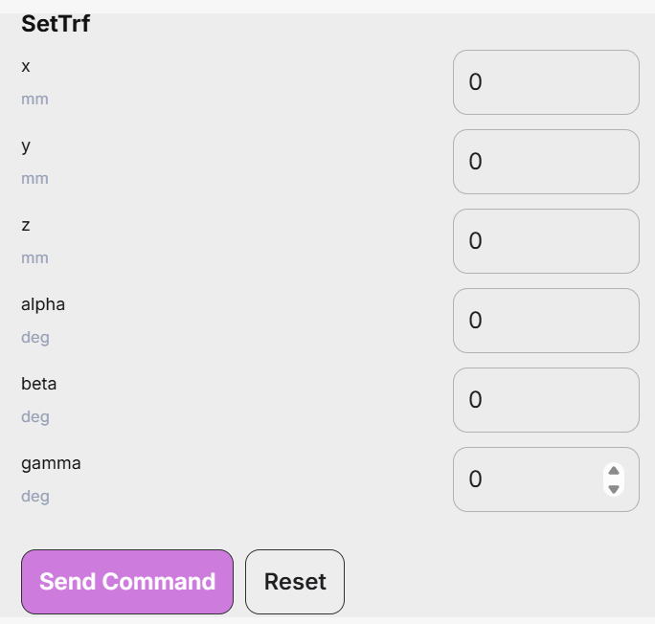Select the z value input field
655x624 pixels.
point(546,241)
